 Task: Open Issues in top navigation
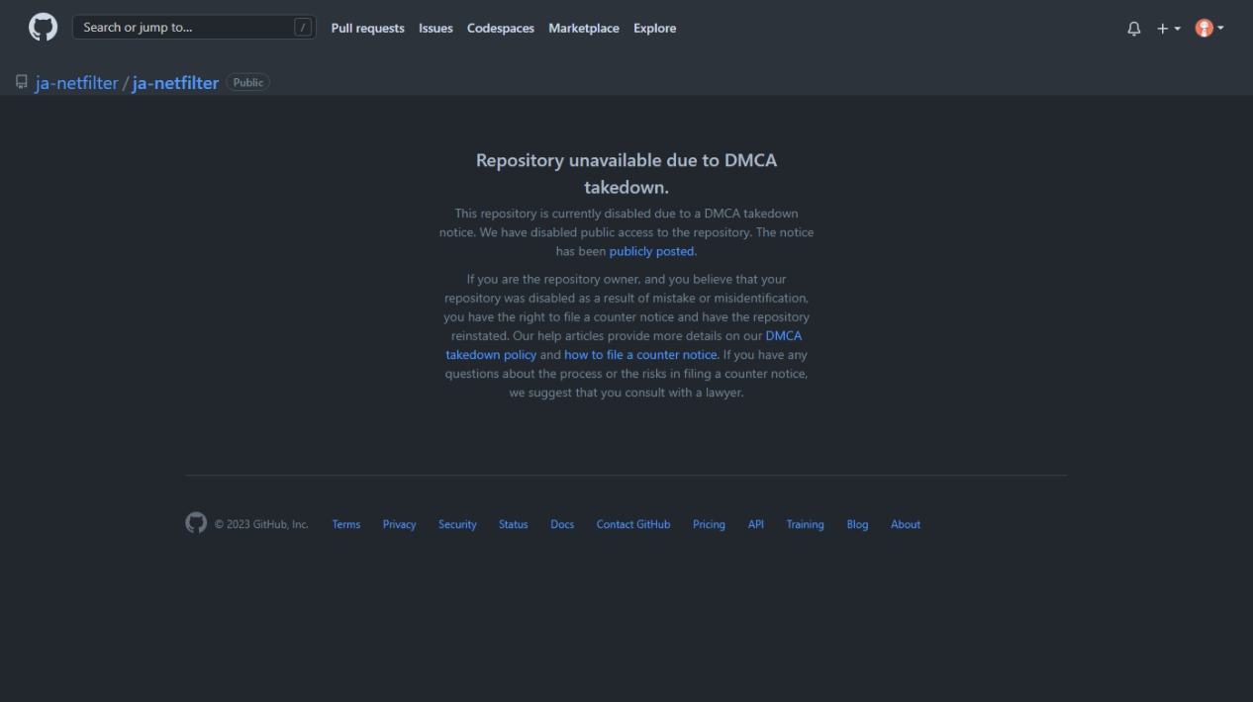(435, 29)
